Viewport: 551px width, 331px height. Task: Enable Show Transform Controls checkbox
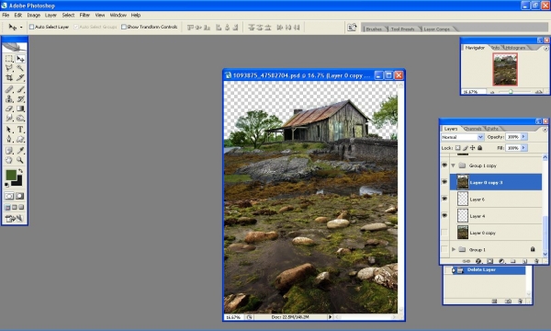click(124, 27)
